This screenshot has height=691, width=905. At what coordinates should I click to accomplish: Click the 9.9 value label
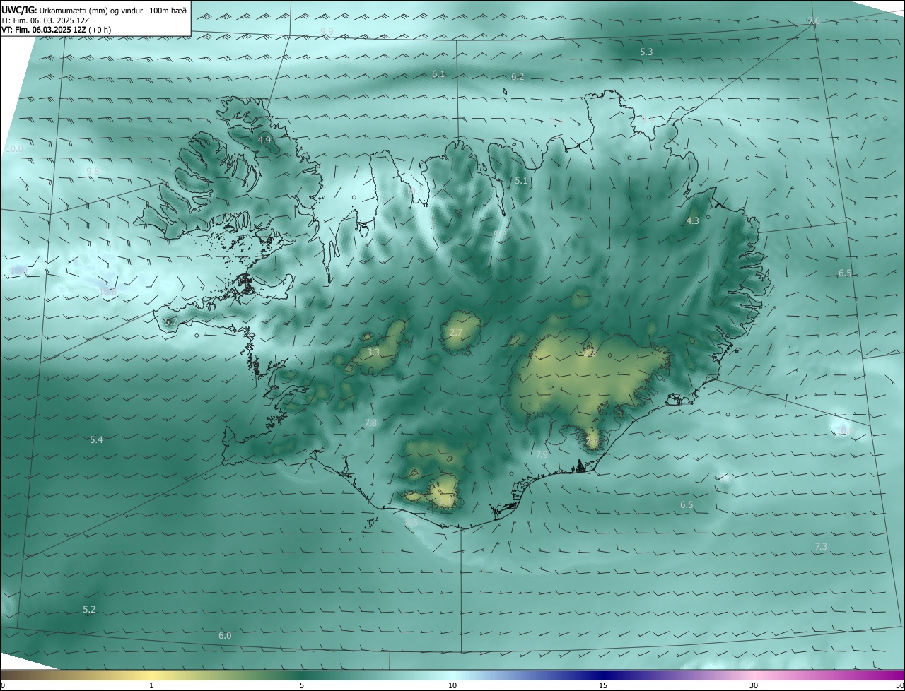[327, 32]
